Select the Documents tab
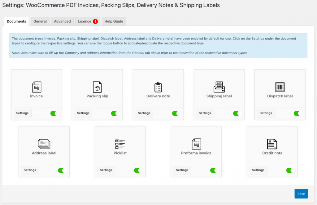 coord(17,21)
